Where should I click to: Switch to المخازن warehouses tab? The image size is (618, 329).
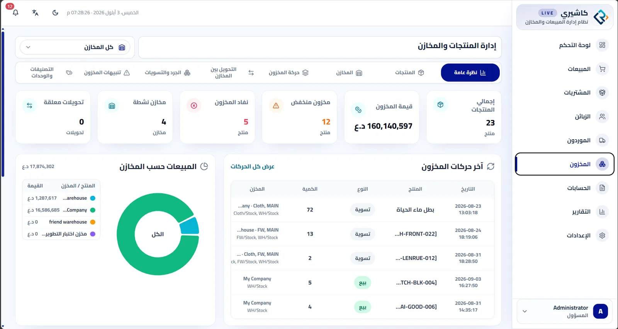pyautogui.click(x=349, y=73)
